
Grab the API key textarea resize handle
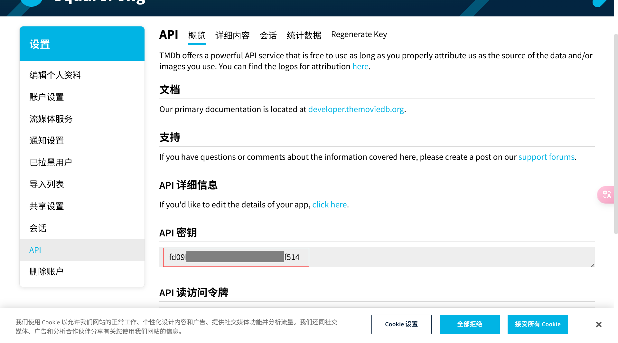[x=592, y=265]
